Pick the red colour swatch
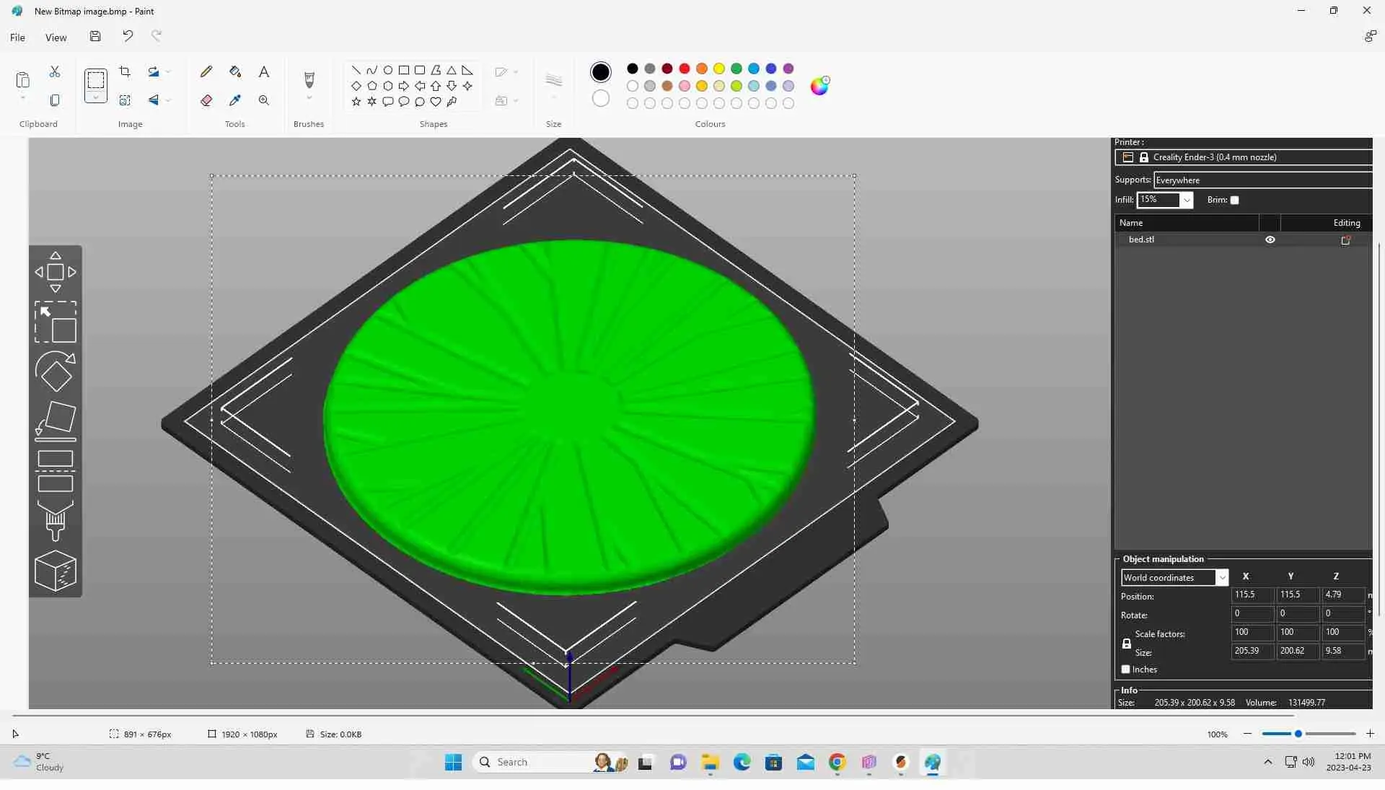Image resolution: width=1385 pixels, height=790 pixels. click(x=685, y=69)
